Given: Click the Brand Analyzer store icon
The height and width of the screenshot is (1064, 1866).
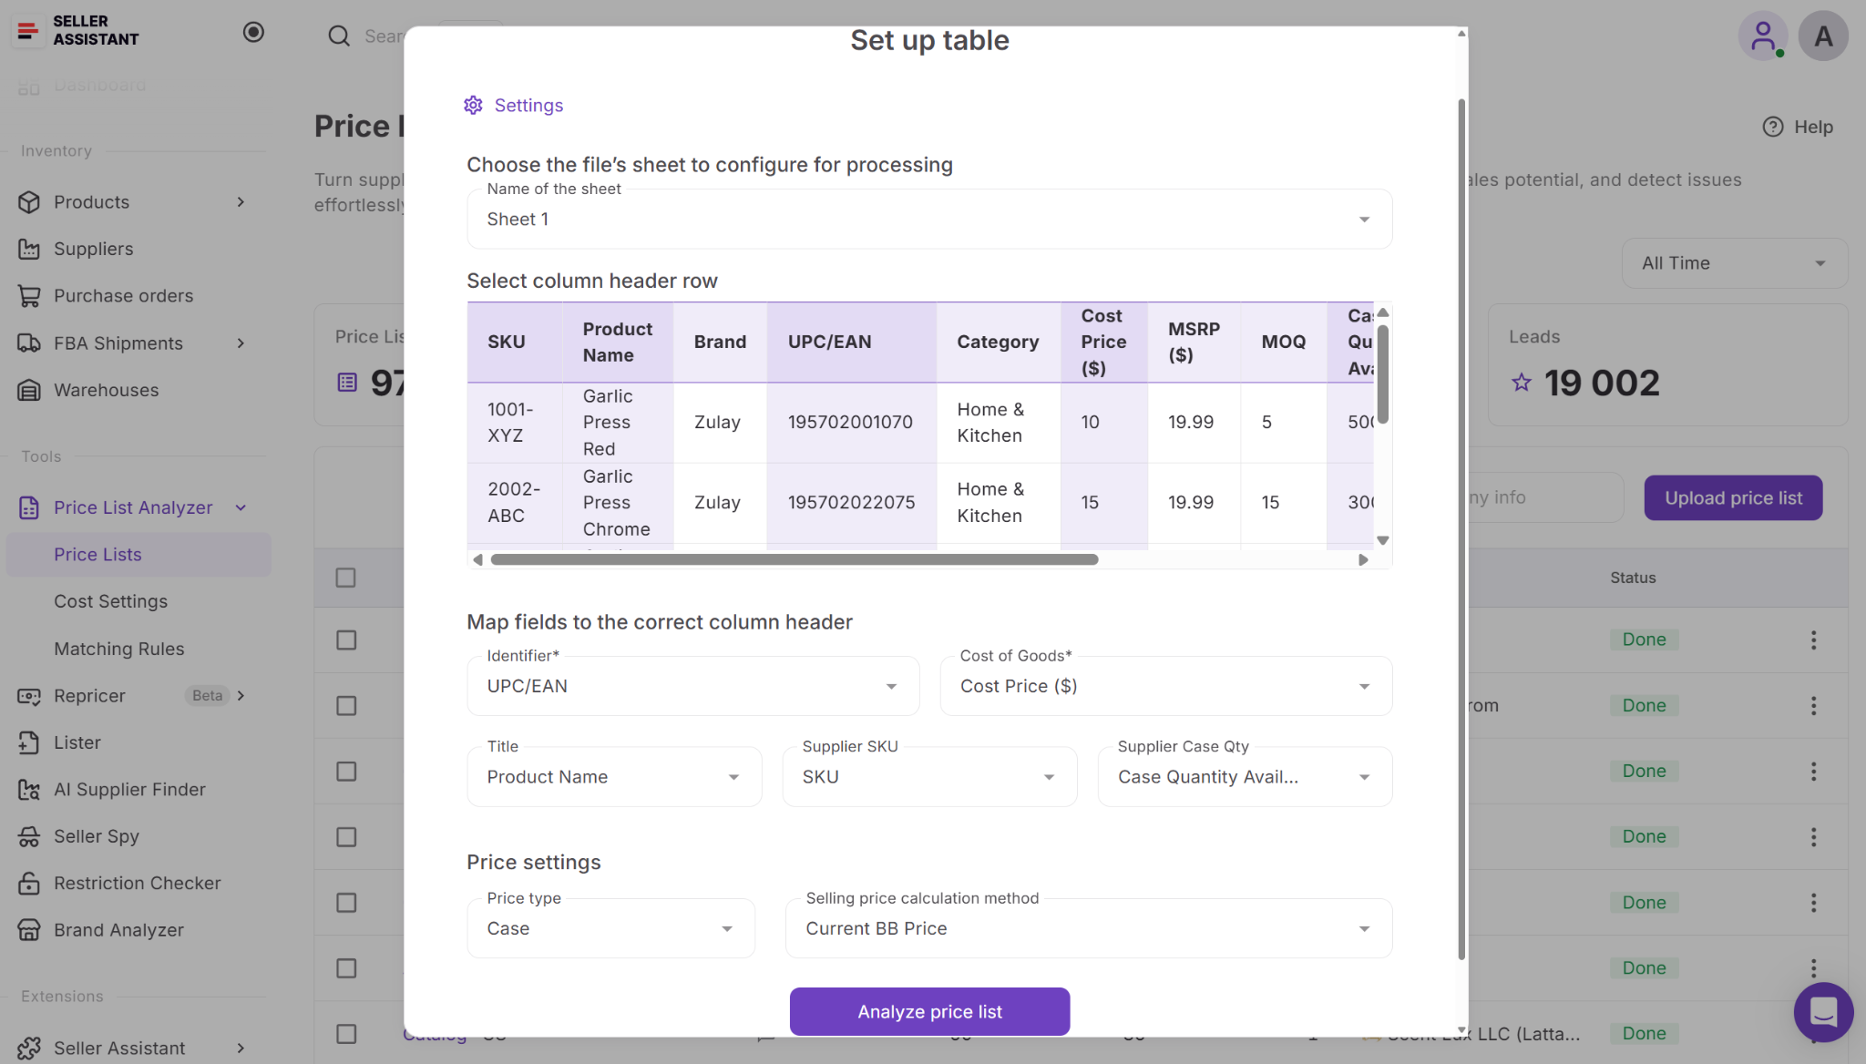Looking at the screenshot, I should 29,930.
